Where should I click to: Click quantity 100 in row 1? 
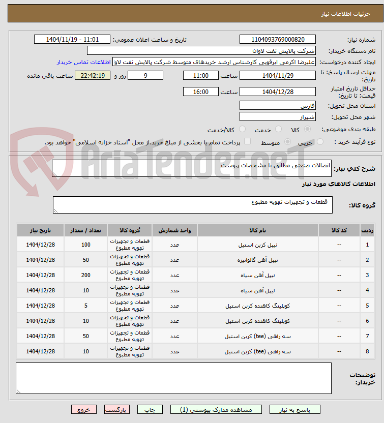pyautogui.click(x=85, y=245)
